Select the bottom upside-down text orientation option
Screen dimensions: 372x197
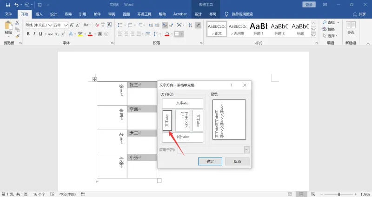click(x=182, y=137)
